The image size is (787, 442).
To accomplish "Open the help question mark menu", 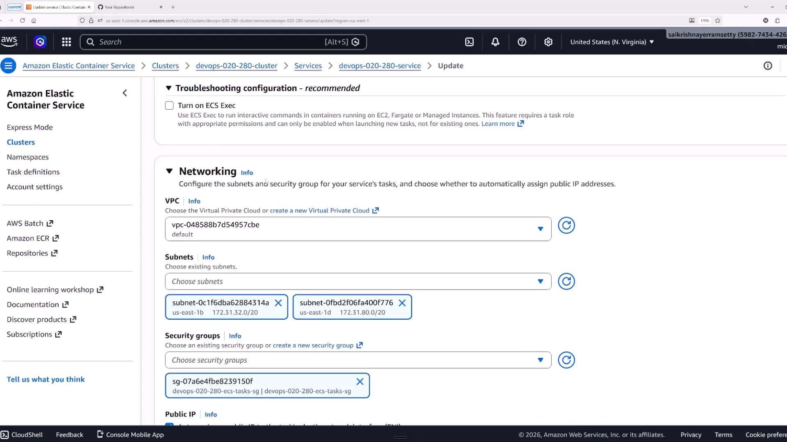I will click(x=522, y=42).
